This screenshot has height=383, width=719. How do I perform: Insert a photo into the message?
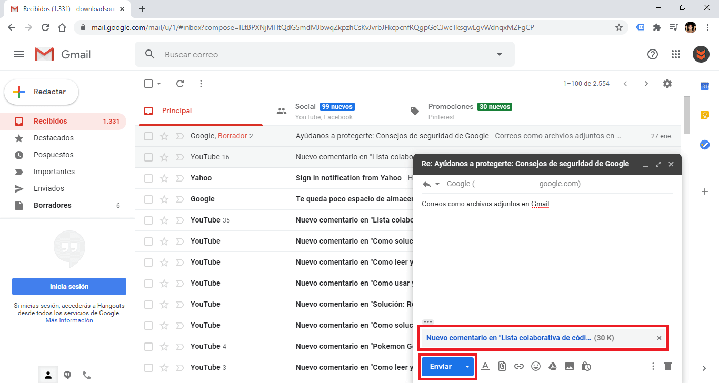pyautogui.click(x=570, y=366)
